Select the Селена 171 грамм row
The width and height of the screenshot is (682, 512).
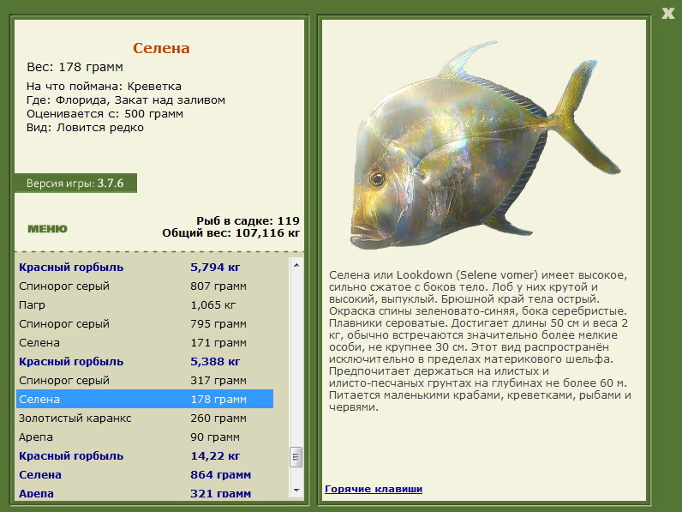(145, 343)
